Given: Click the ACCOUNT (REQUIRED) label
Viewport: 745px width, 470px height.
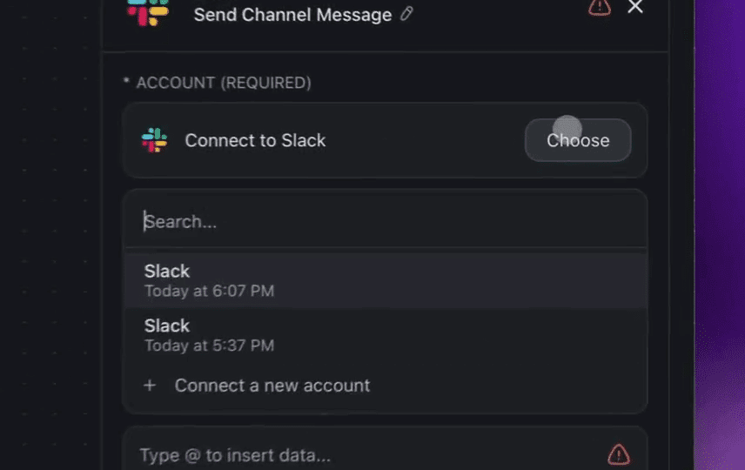Looking at the screenshot, I should (x=224, y=83).
